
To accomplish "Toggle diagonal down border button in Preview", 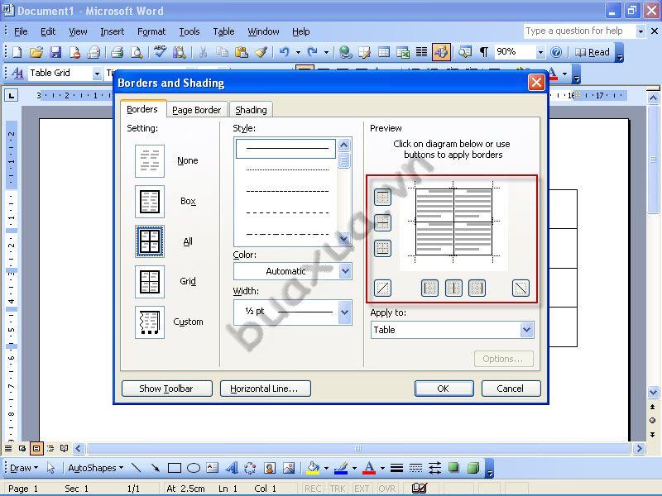I will tap(520, 289).
